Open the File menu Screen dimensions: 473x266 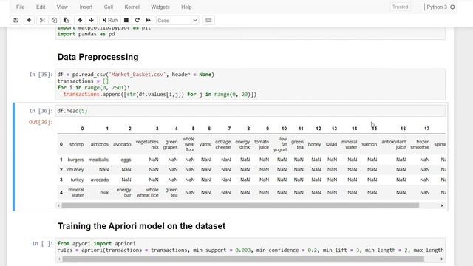(x=20, y=7)
